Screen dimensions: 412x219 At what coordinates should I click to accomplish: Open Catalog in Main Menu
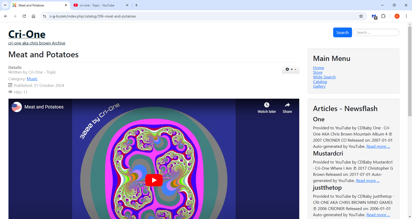[x=320, y=82]
